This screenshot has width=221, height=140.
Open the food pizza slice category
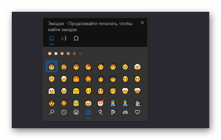(x=113, y=112)
